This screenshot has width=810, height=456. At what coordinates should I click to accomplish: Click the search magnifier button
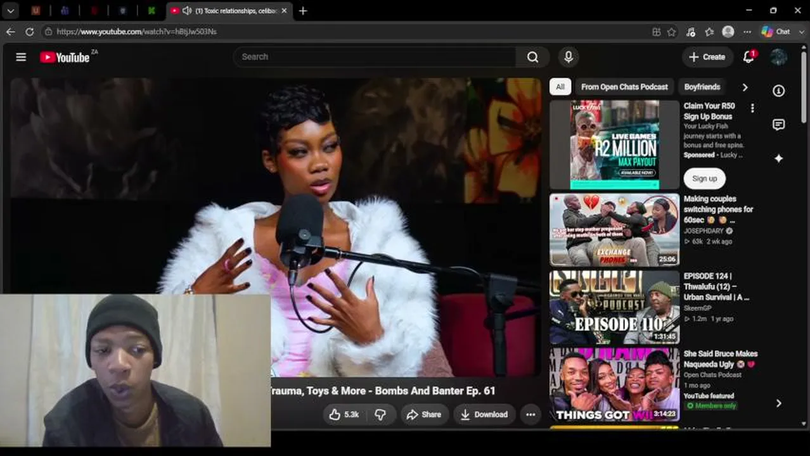tap(532, 57)
